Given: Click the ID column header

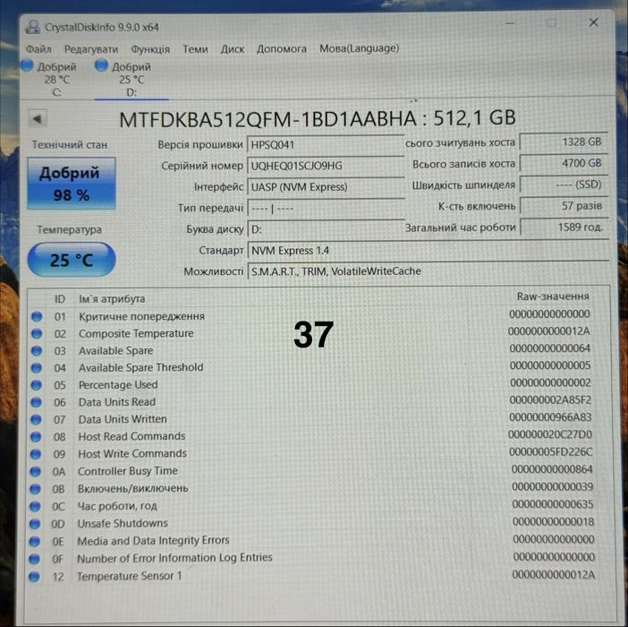Looking at the screenshot, I should pos(60,298).
